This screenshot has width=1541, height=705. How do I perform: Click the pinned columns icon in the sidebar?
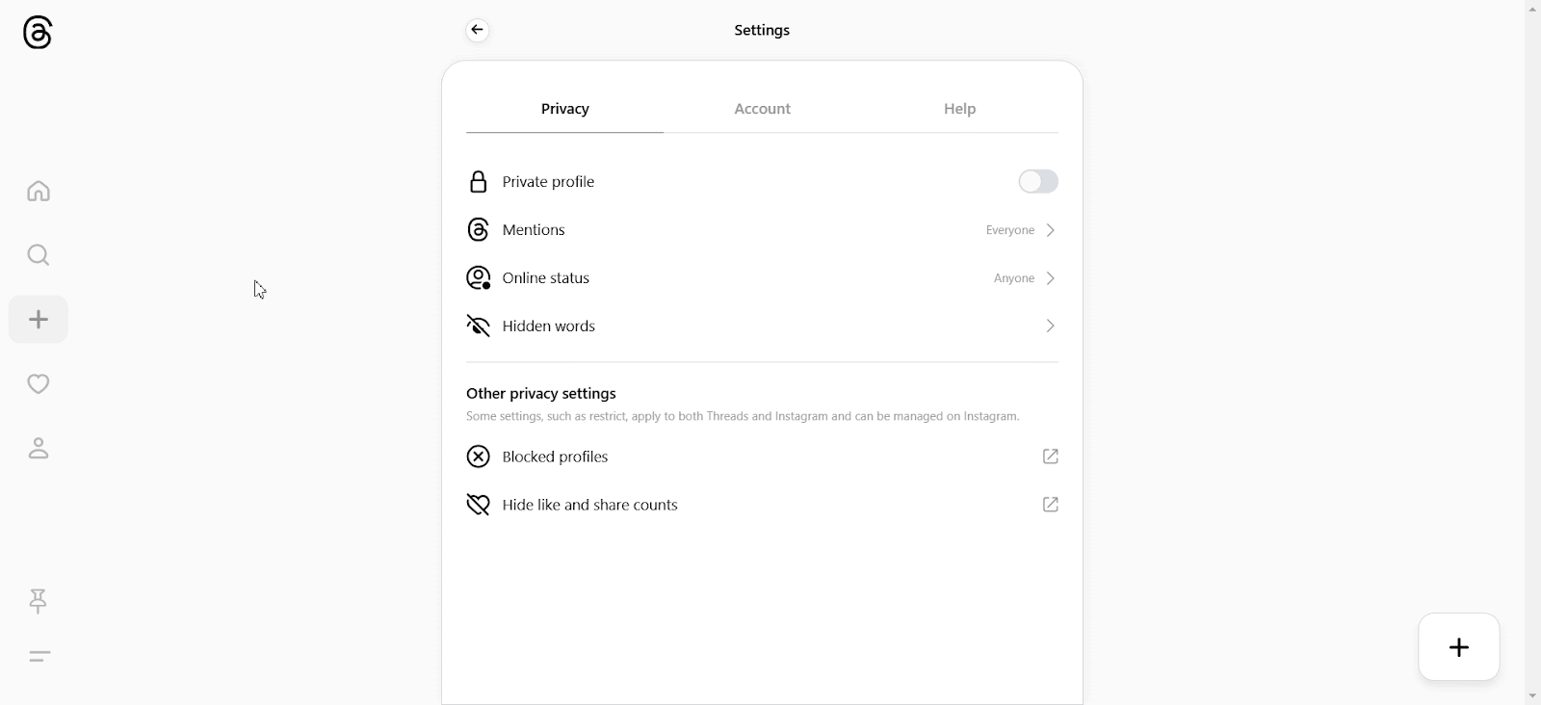[37, 602]
